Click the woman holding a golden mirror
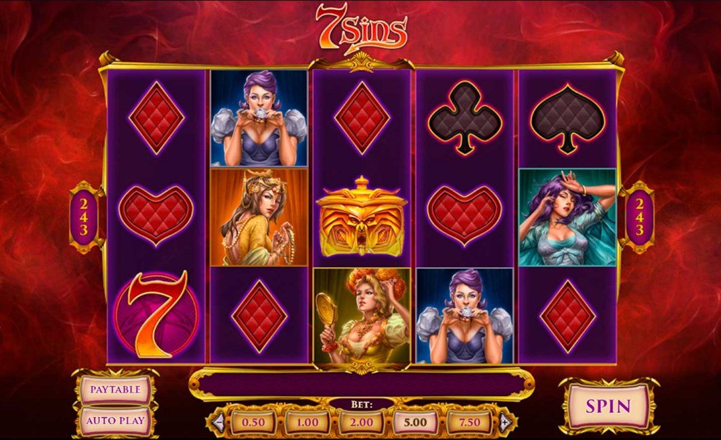Image resolution: width=721 pixels, height=440 pixels. [362, 316]
